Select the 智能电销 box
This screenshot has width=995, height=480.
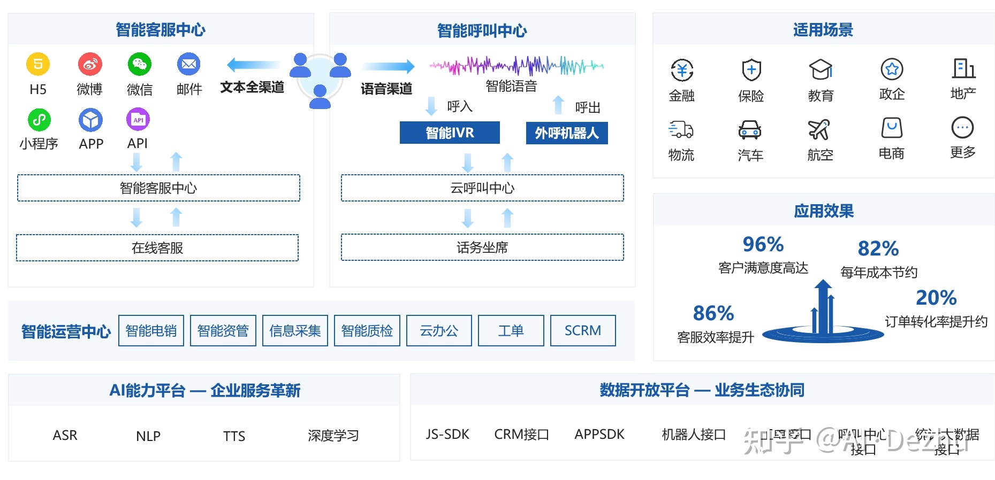point(151,331)
